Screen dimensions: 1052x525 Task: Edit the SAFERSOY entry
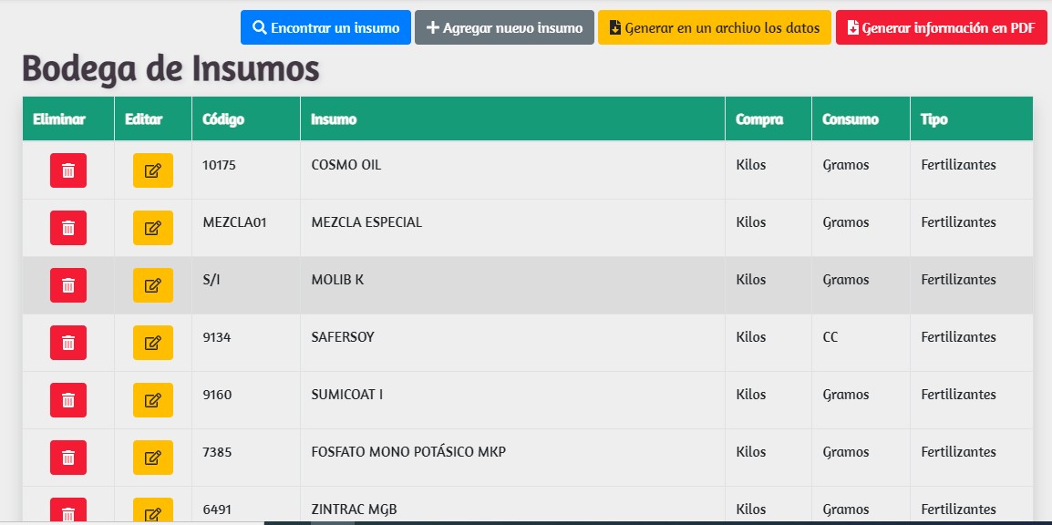(x=152, y=343)
